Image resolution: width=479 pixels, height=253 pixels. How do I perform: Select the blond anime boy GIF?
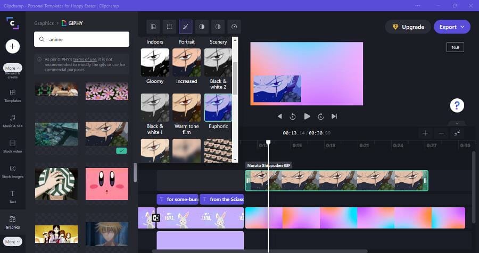click(107, 234)
